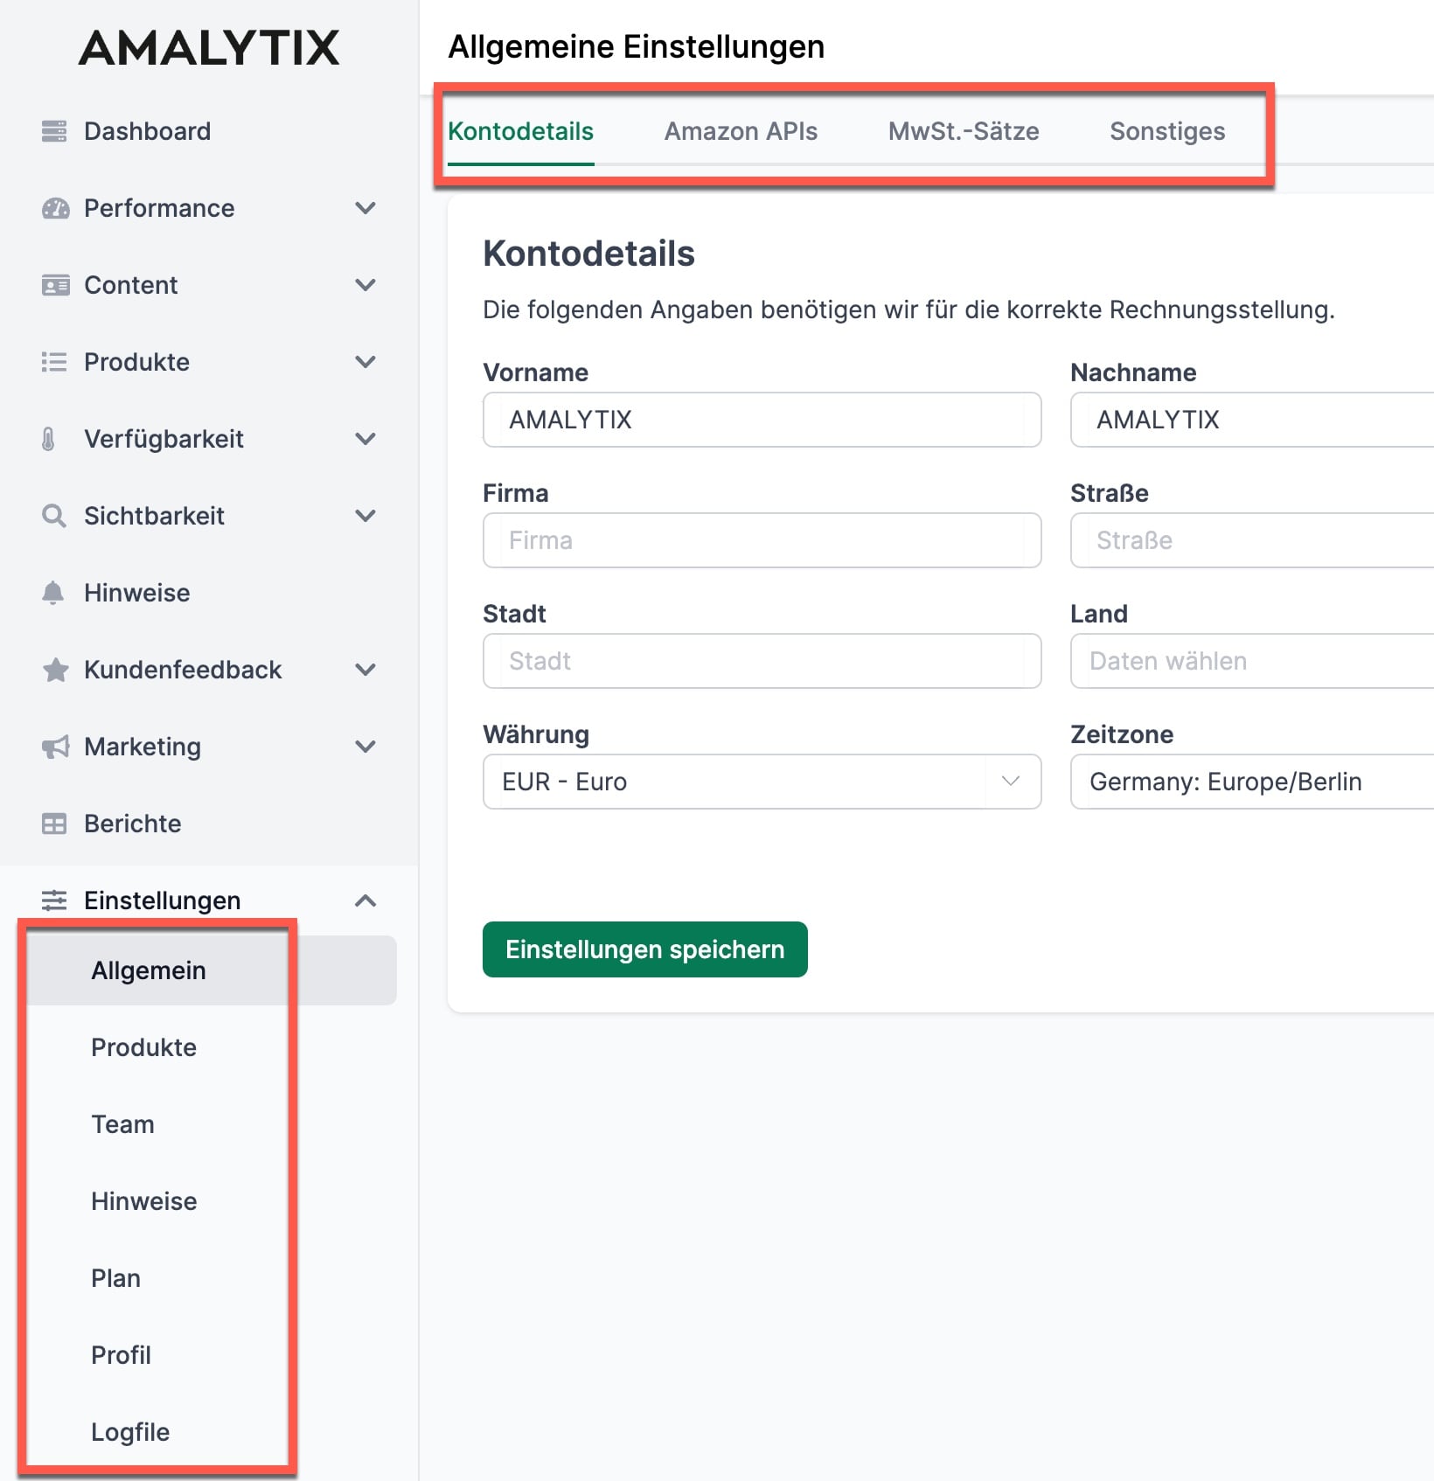1434x1481 pixels.
Task: Focus the Stadt input field
Action: click(x=762, y=661)
